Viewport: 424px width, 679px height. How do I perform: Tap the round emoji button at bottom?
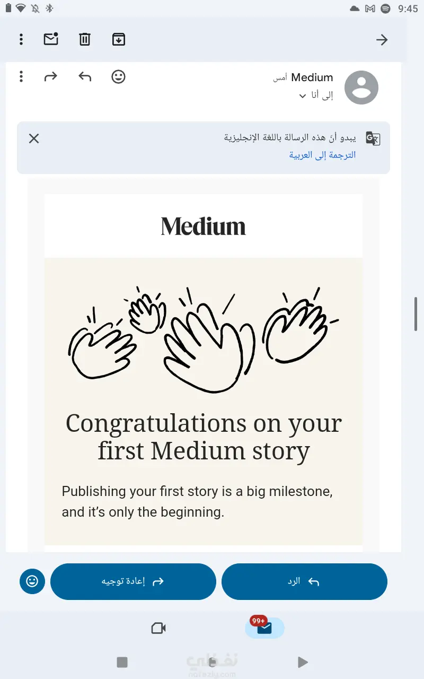pos(32,581)
